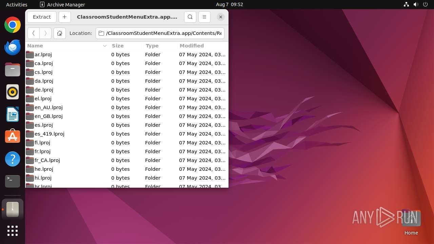
Task: Open the network status icon in top bar
Action: [x=407, y=4]
